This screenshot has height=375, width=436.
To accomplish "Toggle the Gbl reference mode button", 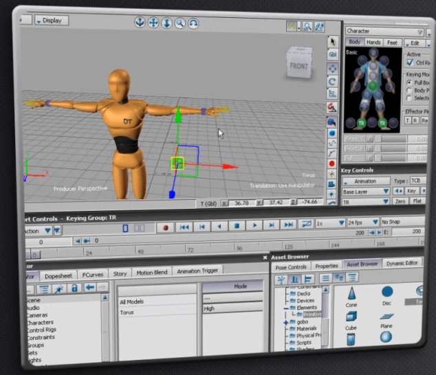I will pyautogui.click(x=333, y=54).
